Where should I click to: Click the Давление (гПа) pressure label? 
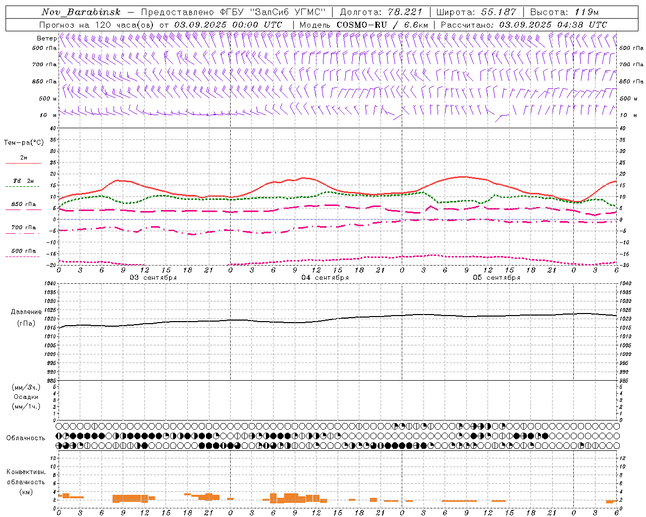pos(26,318)
